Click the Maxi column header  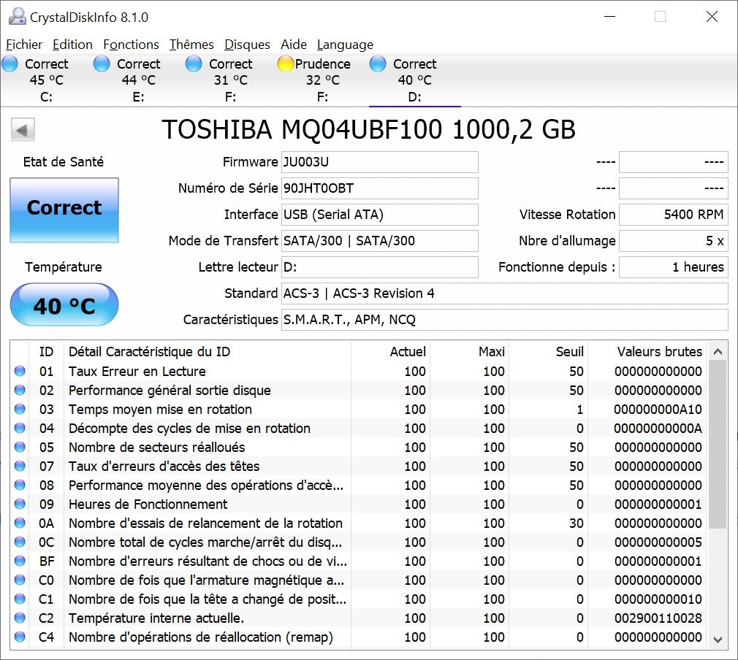click(469, 352)
